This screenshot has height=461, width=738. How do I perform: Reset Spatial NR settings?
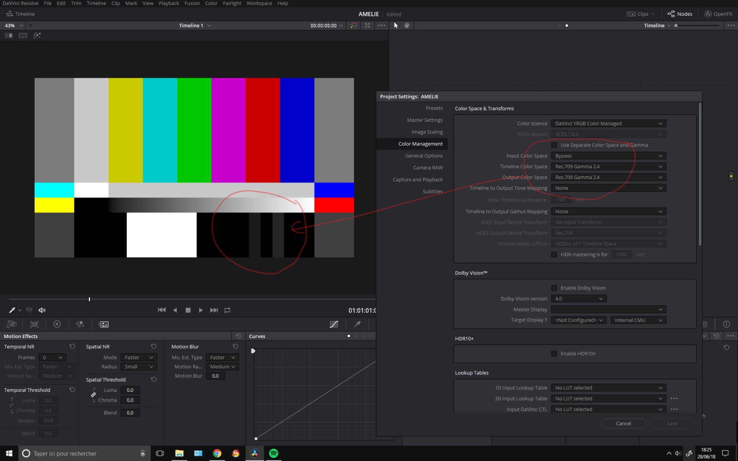tap(154, 347)
